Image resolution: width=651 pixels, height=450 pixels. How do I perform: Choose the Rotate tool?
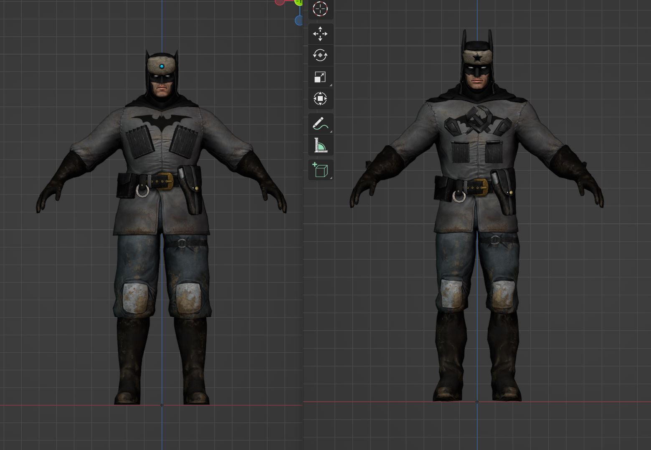(x=320, y=56)
